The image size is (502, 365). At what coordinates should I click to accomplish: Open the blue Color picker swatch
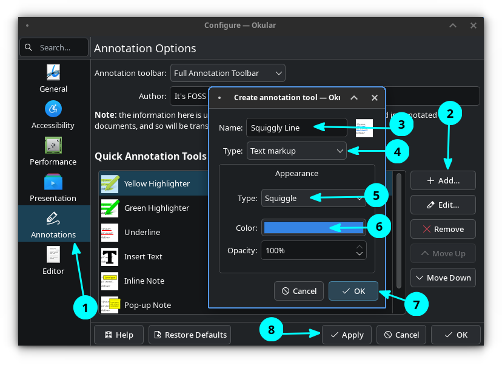click(313, 228)
